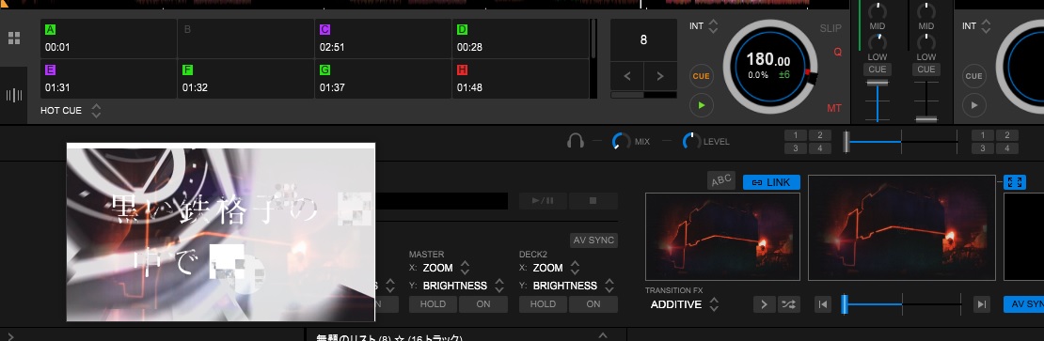Toggle SLIP mode on the left deck
The height and width of the screenshot is (341, 1044).
click(x=830, y=28)
